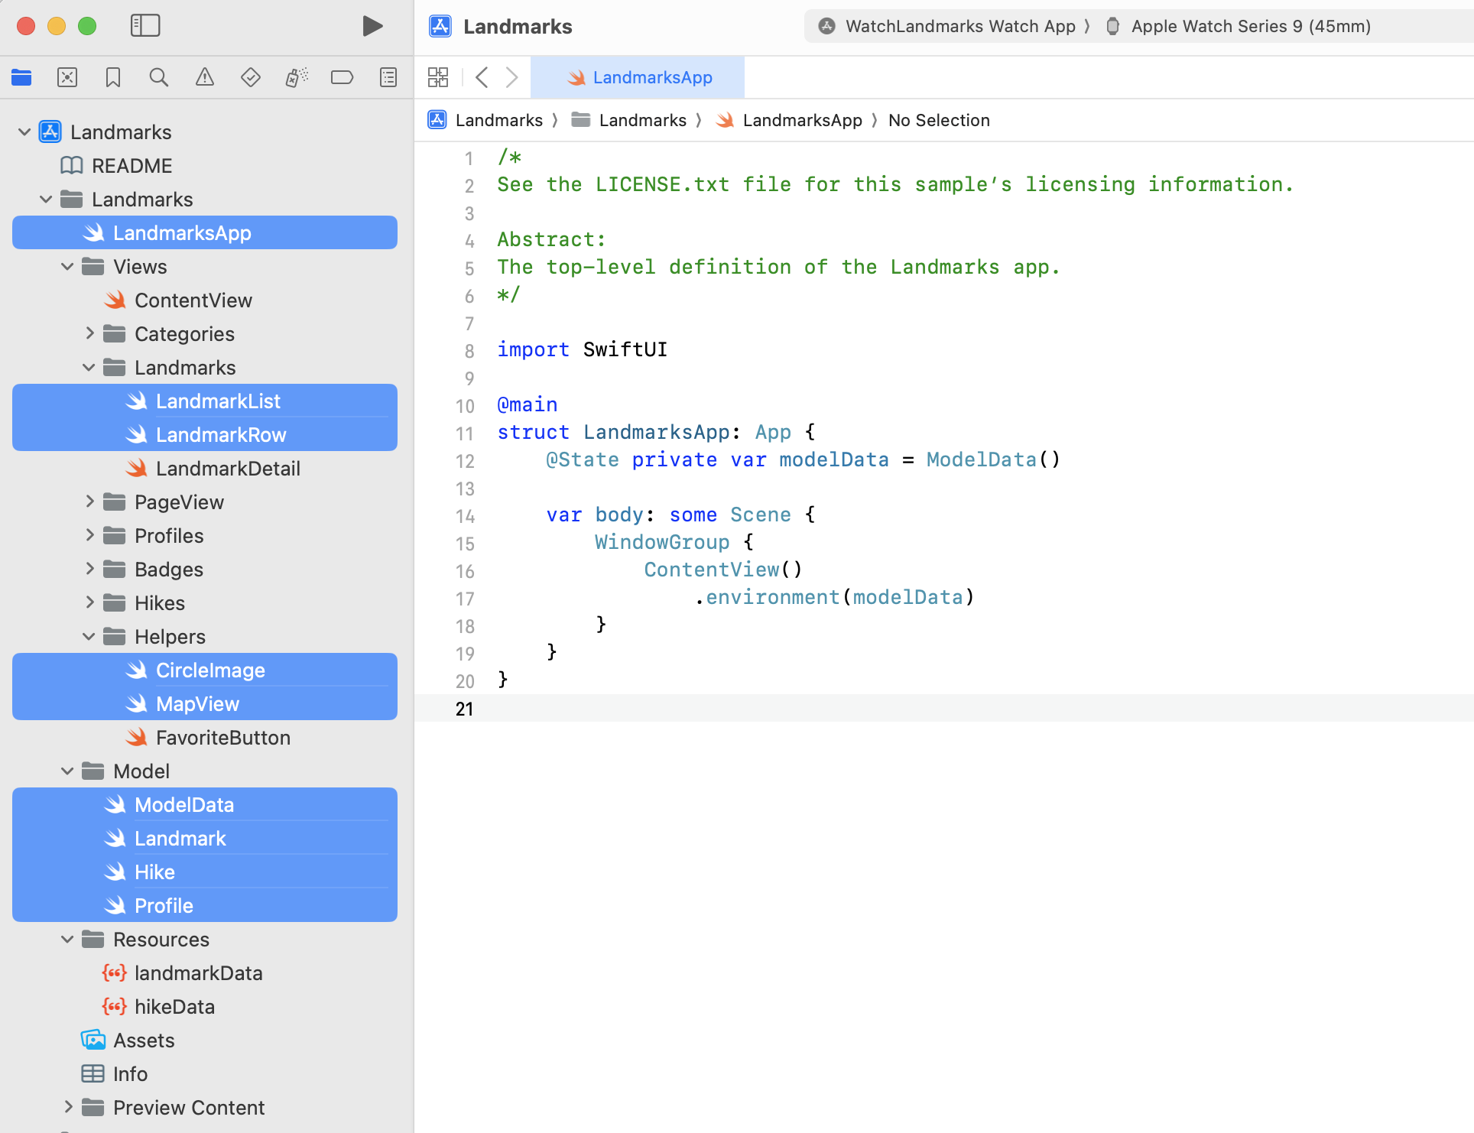Click the related items grid icon
The image size is (1474, 1133).
pos(438,77)
